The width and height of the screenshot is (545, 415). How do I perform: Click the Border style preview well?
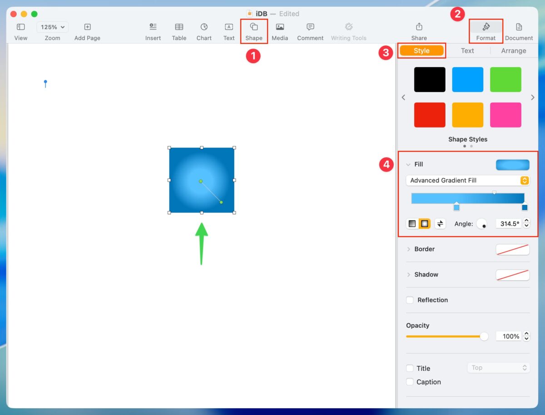coord(513,250)
